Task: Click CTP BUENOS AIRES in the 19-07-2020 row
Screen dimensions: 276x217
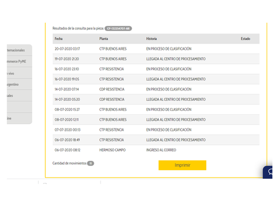Action: click(x=113, y=59)
